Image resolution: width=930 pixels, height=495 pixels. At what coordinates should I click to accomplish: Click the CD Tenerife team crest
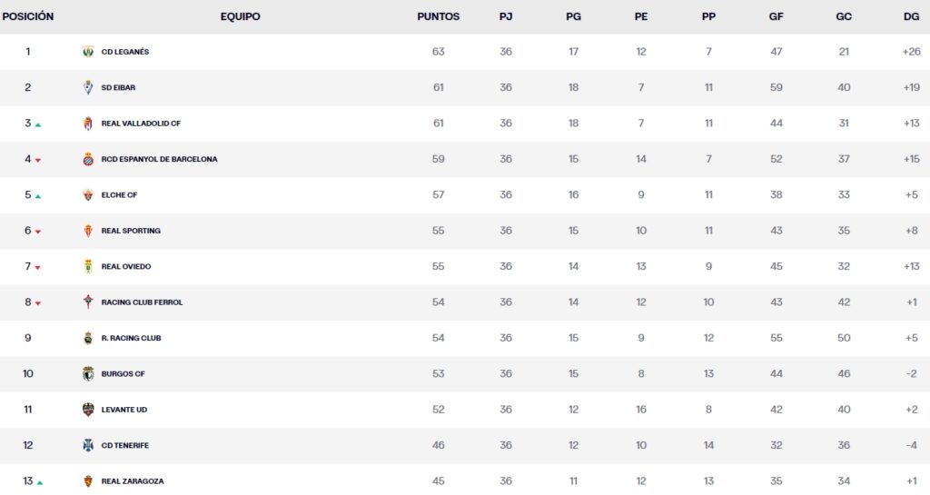tap(88, 445)
